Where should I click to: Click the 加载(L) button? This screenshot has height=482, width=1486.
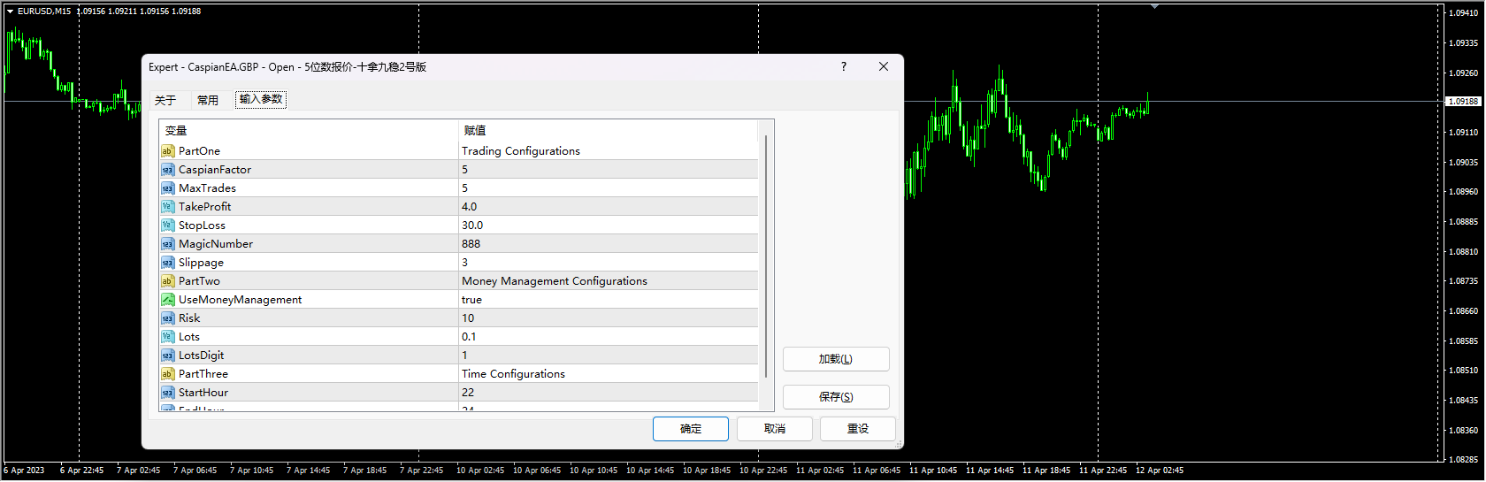(835, 359)
